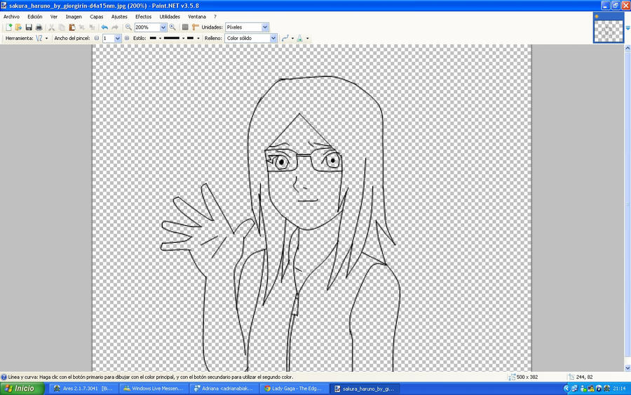
Task: Click the Zoom out magnifier icon
Action: pyautogui.click(x=128, y=27)
